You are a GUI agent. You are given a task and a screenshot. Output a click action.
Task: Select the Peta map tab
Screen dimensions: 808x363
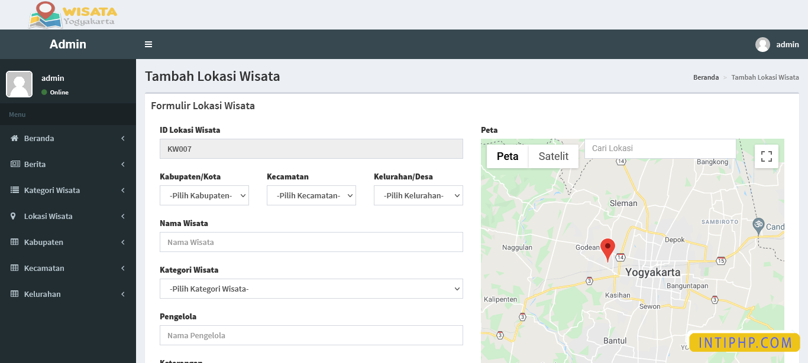(509, 156)
